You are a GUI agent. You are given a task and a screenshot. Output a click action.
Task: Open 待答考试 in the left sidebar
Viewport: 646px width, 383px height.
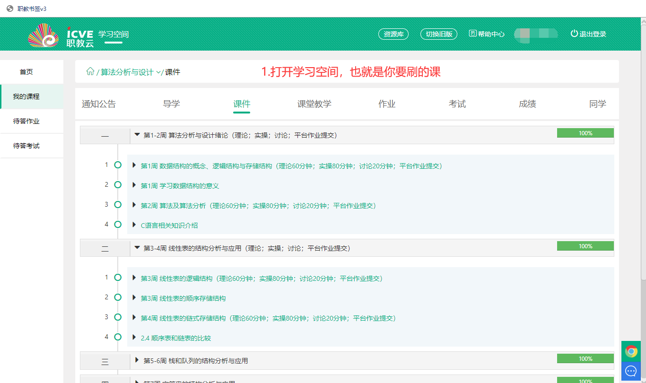32,146
